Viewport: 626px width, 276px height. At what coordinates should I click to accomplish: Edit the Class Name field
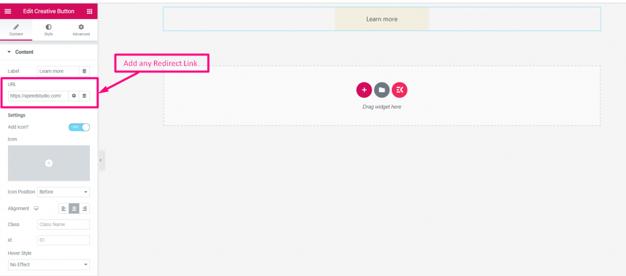pos(64,225)
